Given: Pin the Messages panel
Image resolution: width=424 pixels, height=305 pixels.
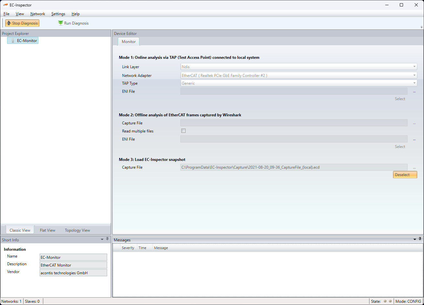Looking at the screenshot, I should pos(420,239).
